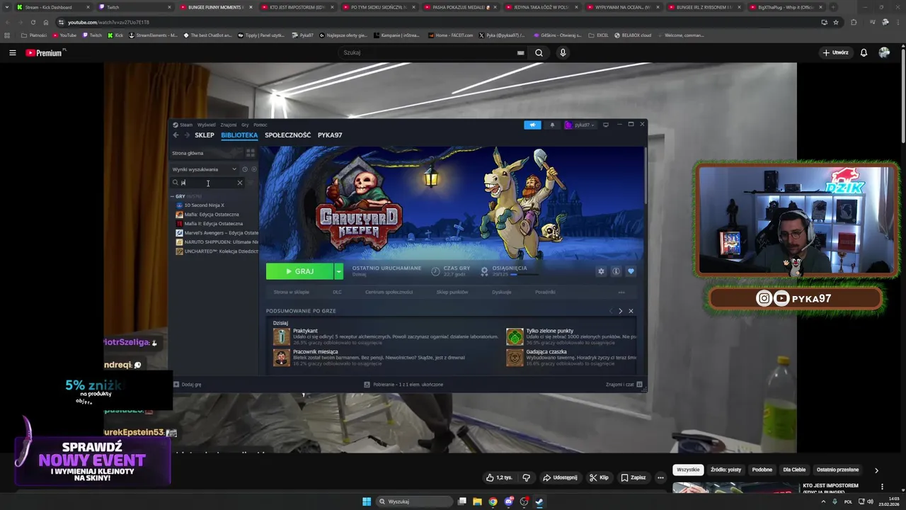This screenshot has width=906, height=510.
Task: Select Mafia II: Edycja Ostateczna
Action: (x=213, y=223)
